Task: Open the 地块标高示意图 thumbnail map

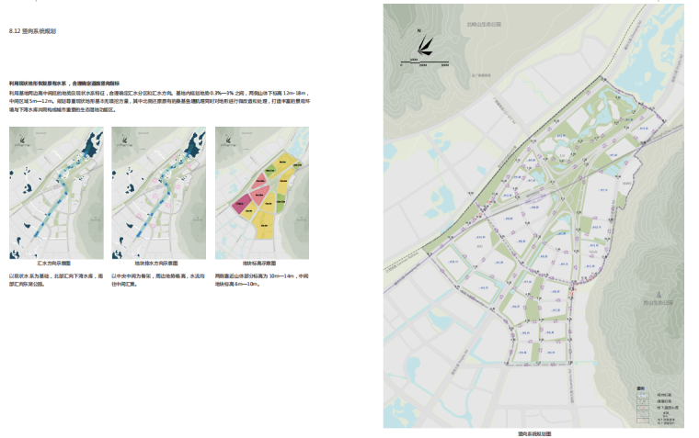Action: (258, 193)
